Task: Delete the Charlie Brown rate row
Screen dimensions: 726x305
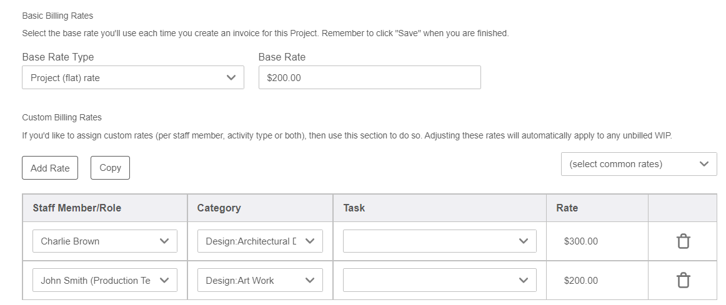Action: point(684,241)
